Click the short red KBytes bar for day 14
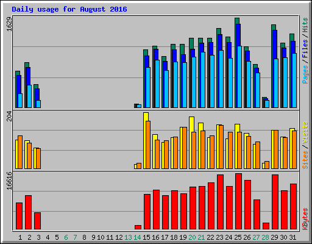 [x=138, y=227]
